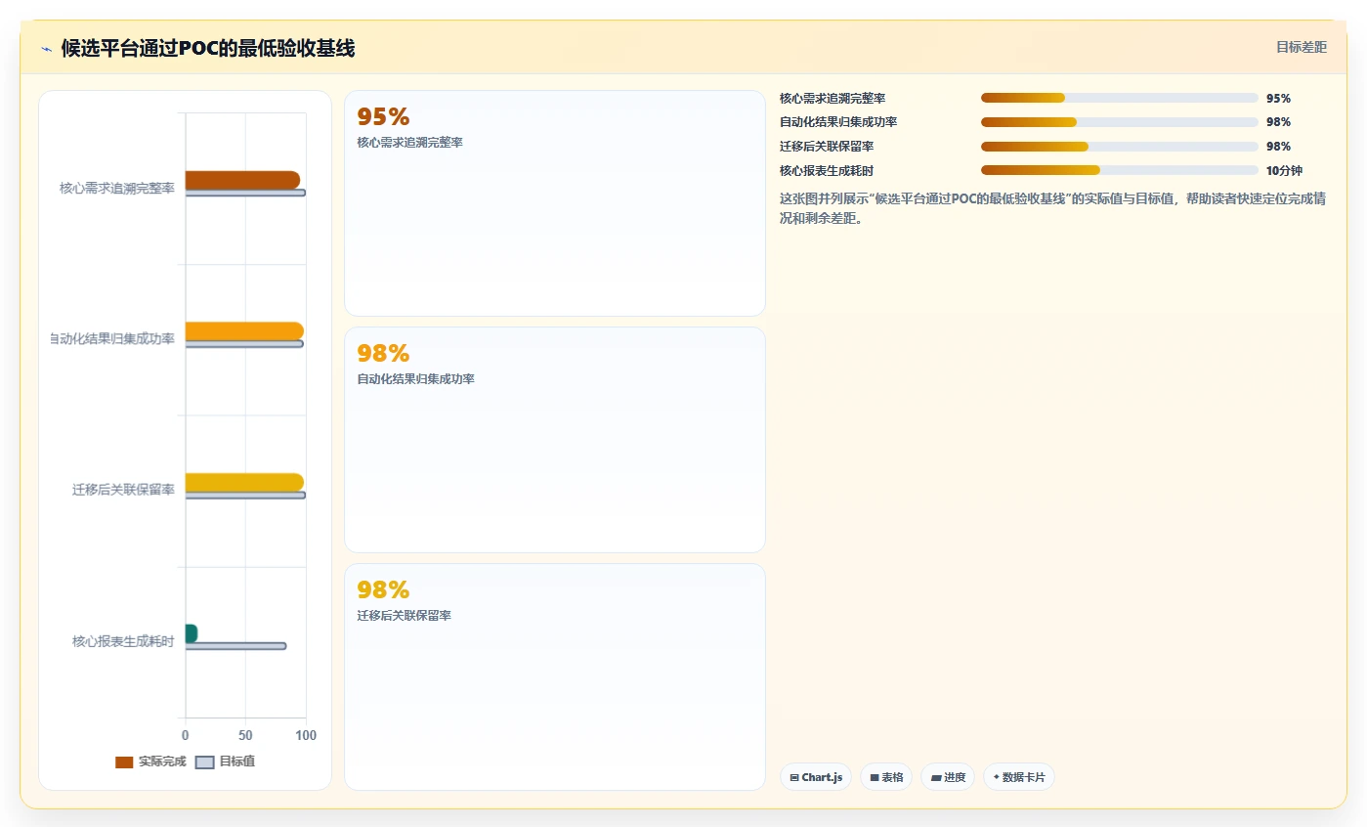The height and width of the screenshot is (827, 1367).
Task: Click the orange actual bar for 自动化结果归集成功率
Action: pos(244,331)
